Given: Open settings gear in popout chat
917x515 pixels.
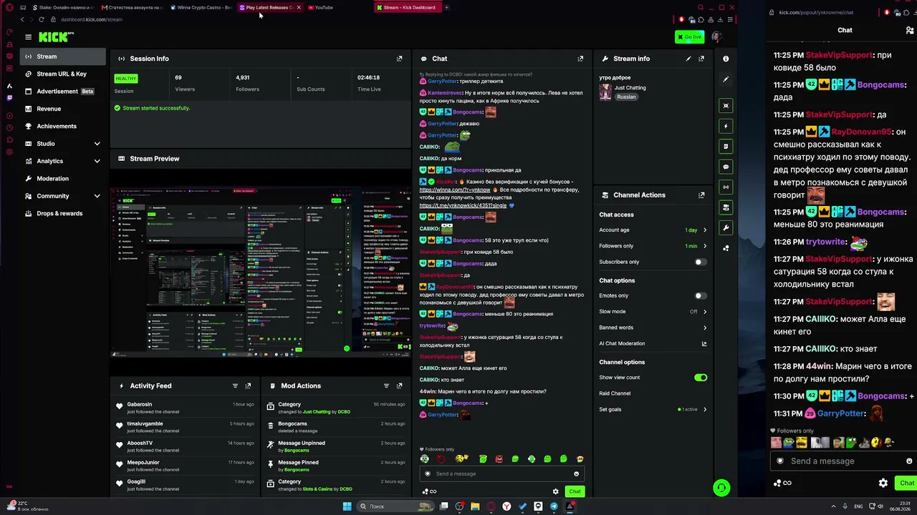Looking at the screenshot, I should point(883,483).
